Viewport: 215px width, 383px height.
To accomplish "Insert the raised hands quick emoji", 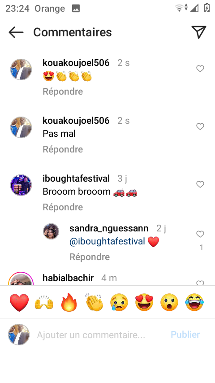I will 44,302.
